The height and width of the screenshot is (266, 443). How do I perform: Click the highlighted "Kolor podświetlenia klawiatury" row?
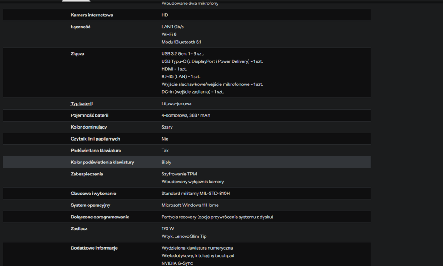tap(102, 162)
